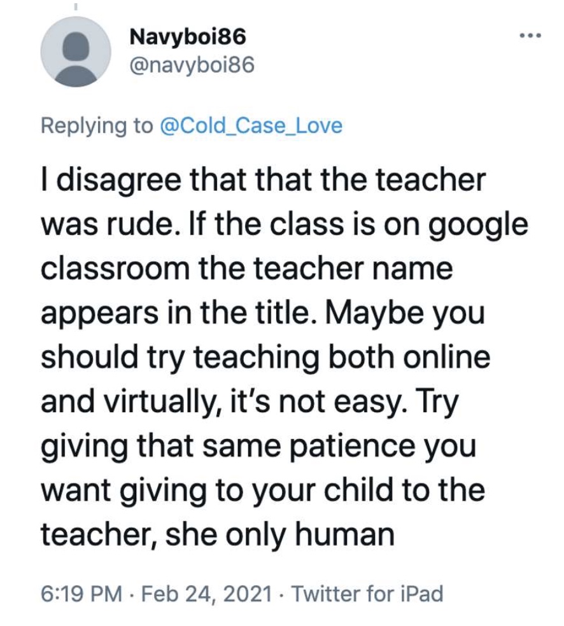This screenshot has height=626, width=564.
Task: Click the word 'google' in the tweet
Action: (479, 225)
